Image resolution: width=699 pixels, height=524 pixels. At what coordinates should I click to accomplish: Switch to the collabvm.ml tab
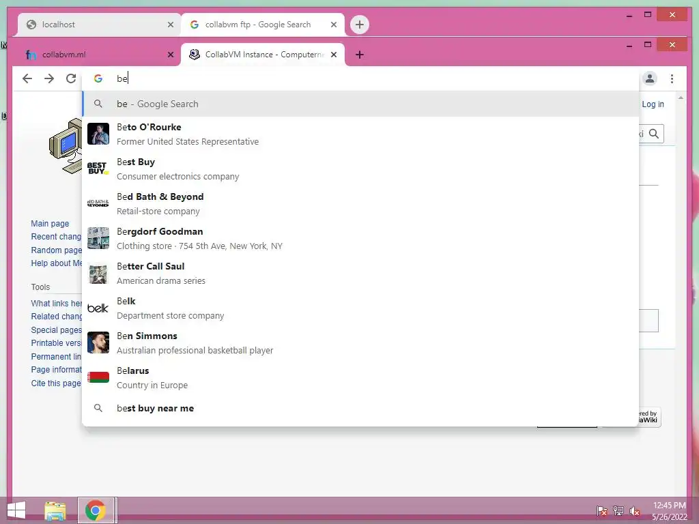[x=99, y=55]
